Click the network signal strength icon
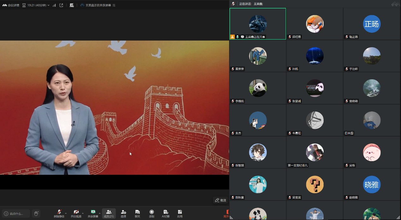Viewport: 401px width, 220px height. pyautogui.click(x=54, y=5)
